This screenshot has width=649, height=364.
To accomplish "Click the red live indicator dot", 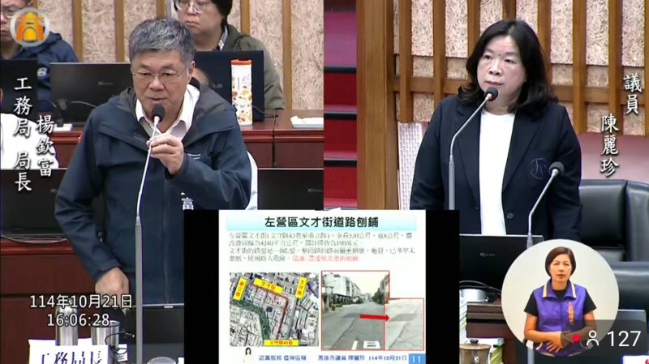I will [x=576, y=339].
